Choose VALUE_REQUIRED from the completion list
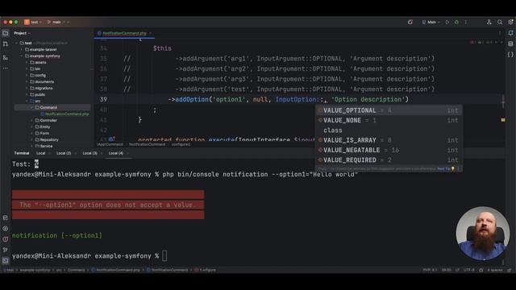516x290 pixels. tap(389, 160)
